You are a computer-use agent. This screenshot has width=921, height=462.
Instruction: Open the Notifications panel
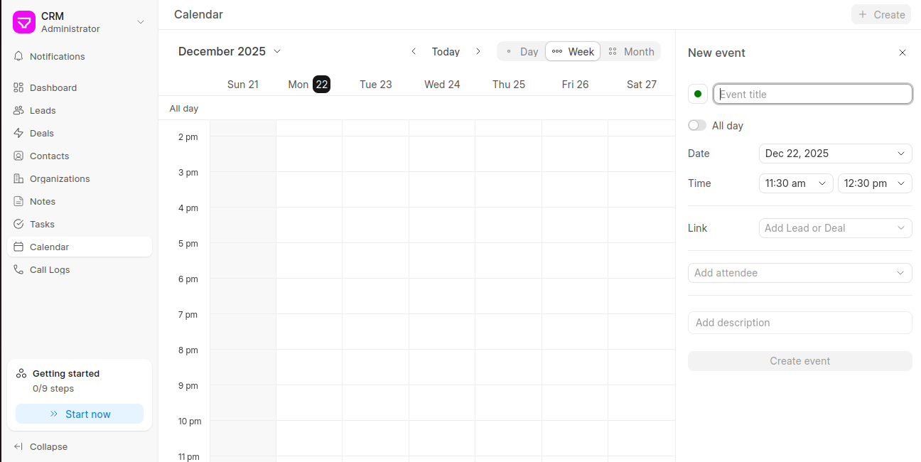click(55, 56)
